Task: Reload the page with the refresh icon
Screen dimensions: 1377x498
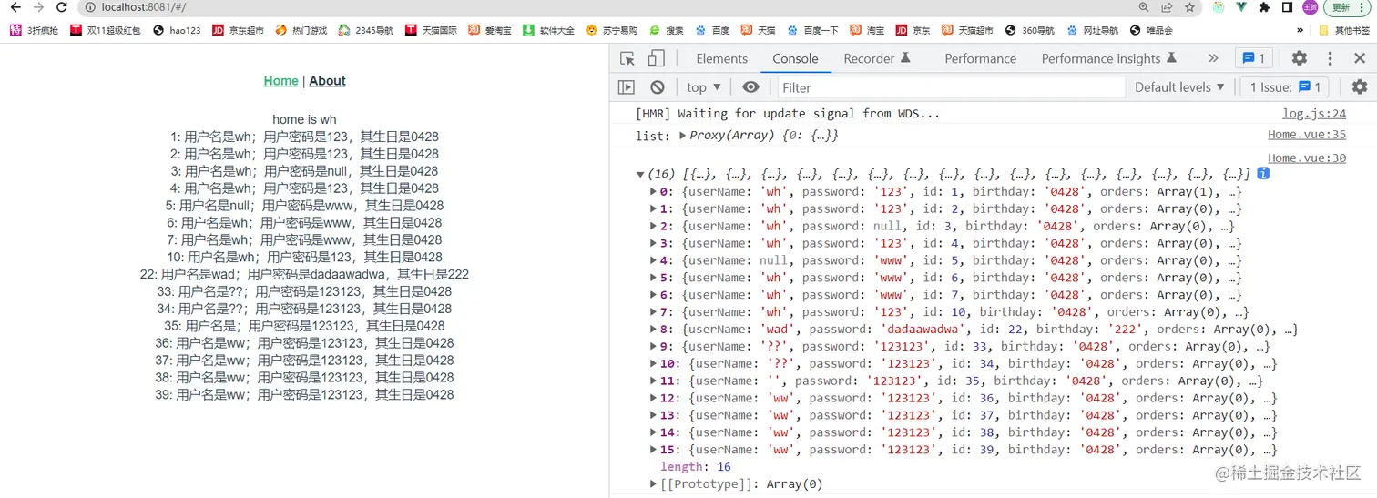Action: [61, 7]
